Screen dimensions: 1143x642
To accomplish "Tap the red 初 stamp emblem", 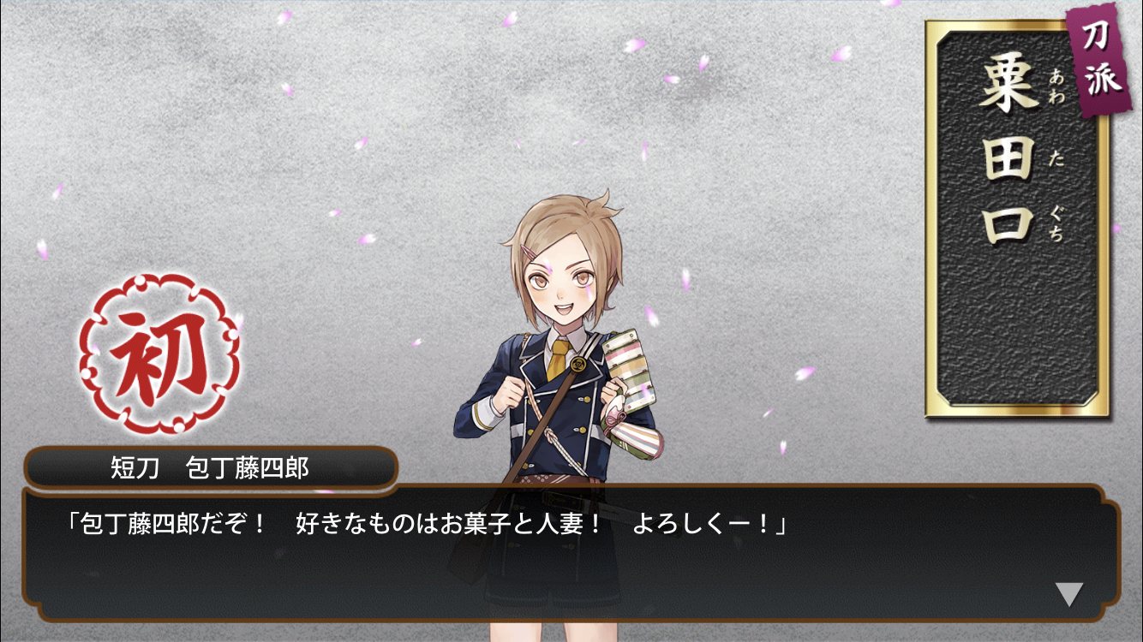I will coord(159,353).
